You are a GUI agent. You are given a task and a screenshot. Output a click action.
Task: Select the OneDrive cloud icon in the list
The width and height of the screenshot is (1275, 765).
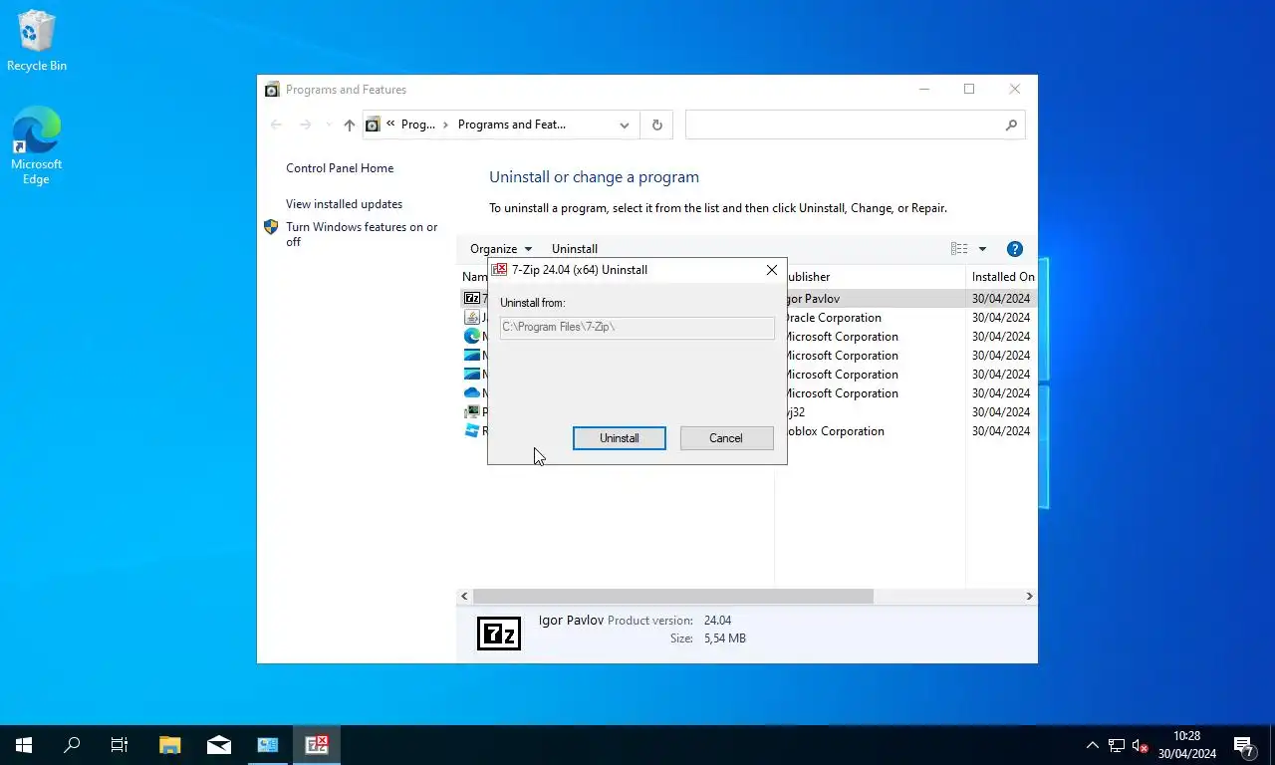click(x=472, y=392)
